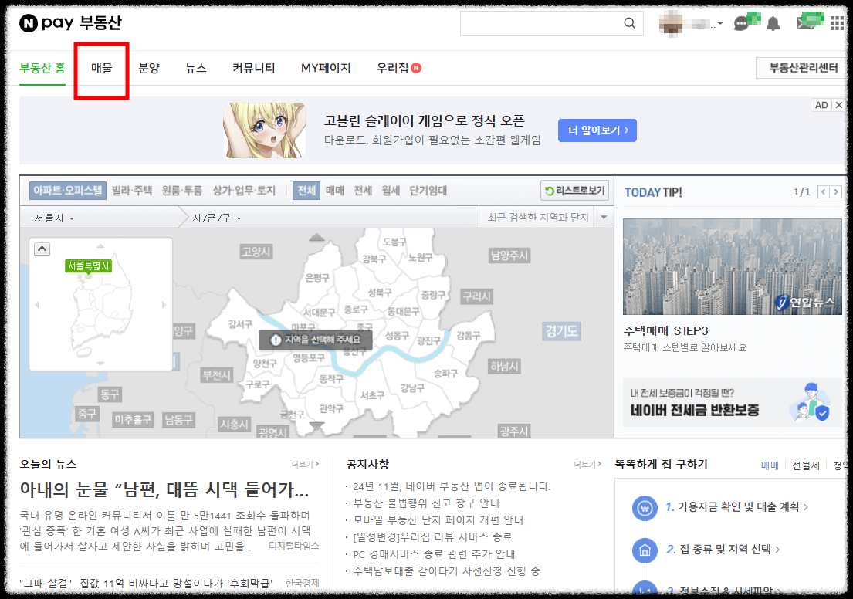Click the search magnifier icon
The image size is (853, 599).
pos(629,23)
